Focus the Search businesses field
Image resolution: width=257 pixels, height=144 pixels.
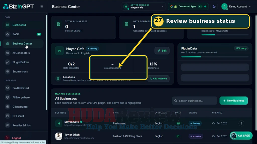[x=195, y=101]
